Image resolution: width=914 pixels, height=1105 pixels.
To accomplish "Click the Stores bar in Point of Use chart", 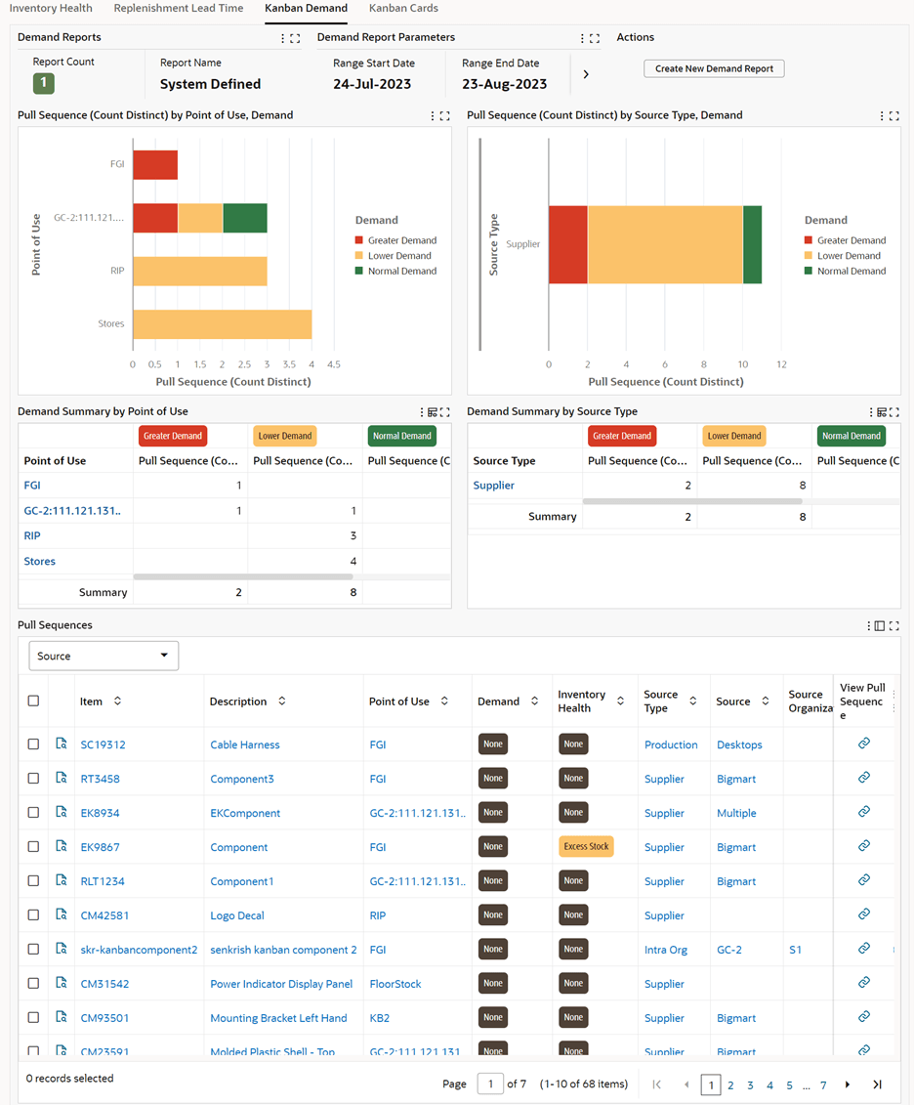I will (223, 324).
